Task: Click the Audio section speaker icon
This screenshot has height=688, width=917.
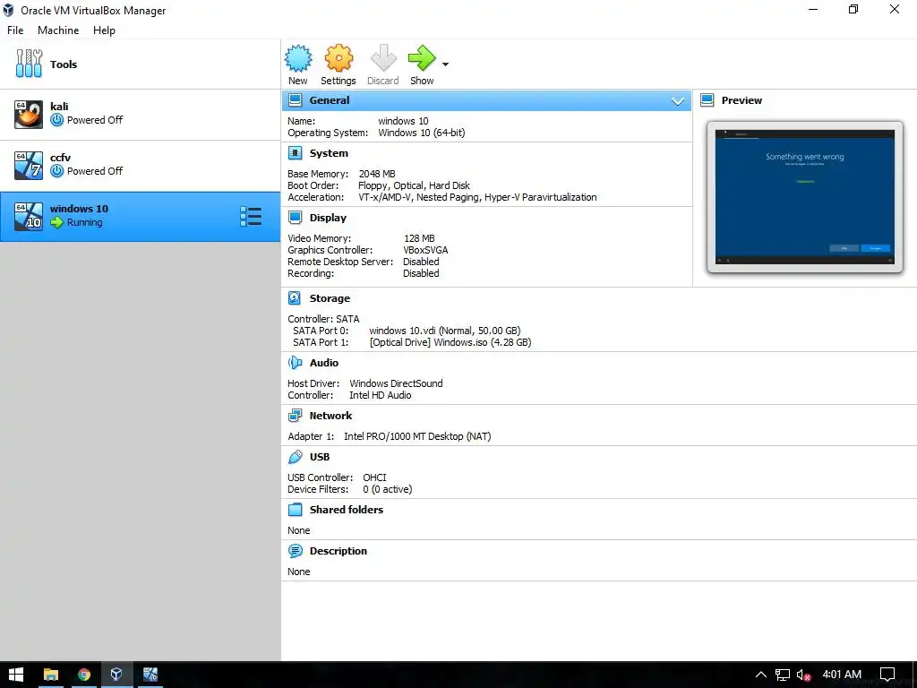Action: click(295, 363)
